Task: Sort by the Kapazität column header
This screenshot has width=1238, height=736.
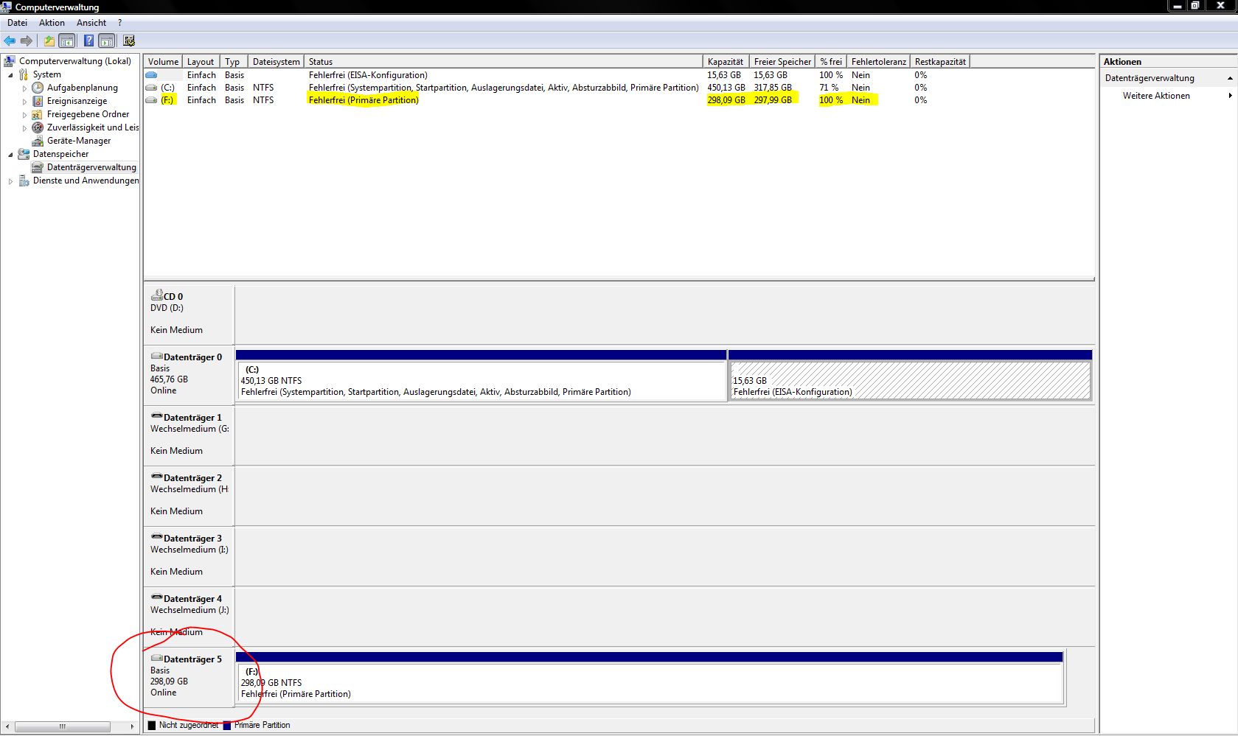Action: [x=726, y=62]
